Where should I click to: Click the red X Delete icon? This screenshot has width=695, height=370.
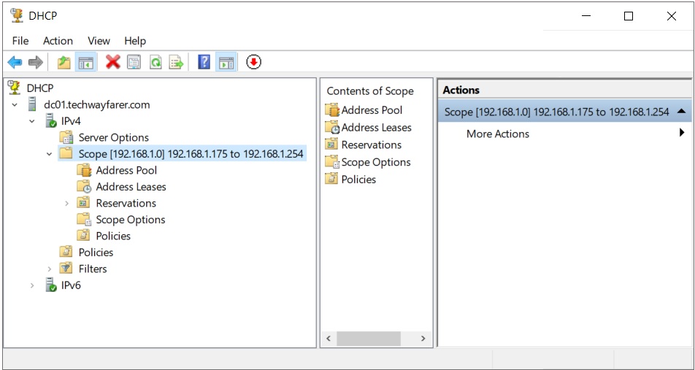coord(112,63)
